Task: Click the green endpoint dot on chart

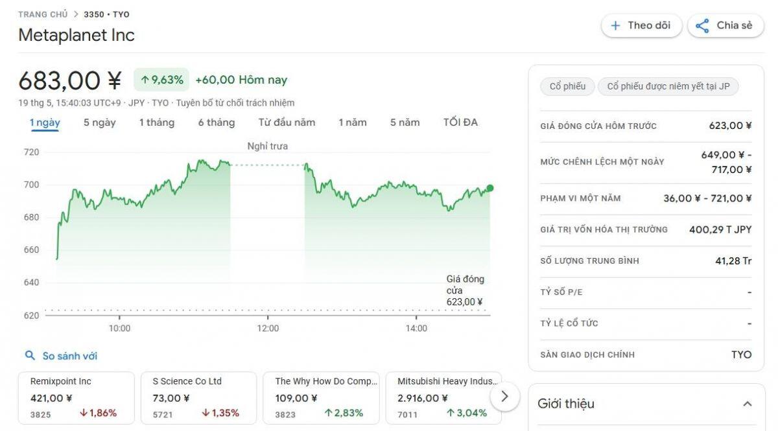Action: 489,188
